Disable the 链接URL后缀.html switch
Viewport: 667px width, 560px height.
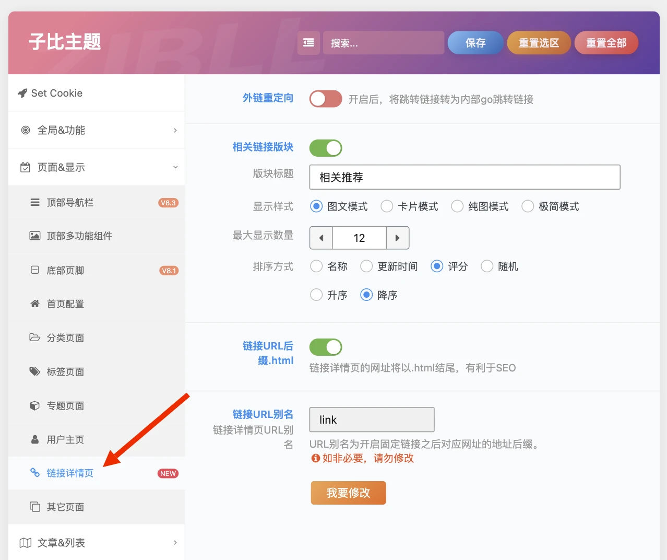[326, 347]
